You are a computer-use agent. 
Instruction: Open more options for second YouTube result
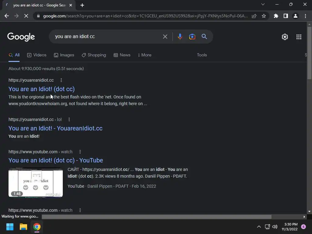[x=80, y=210]
